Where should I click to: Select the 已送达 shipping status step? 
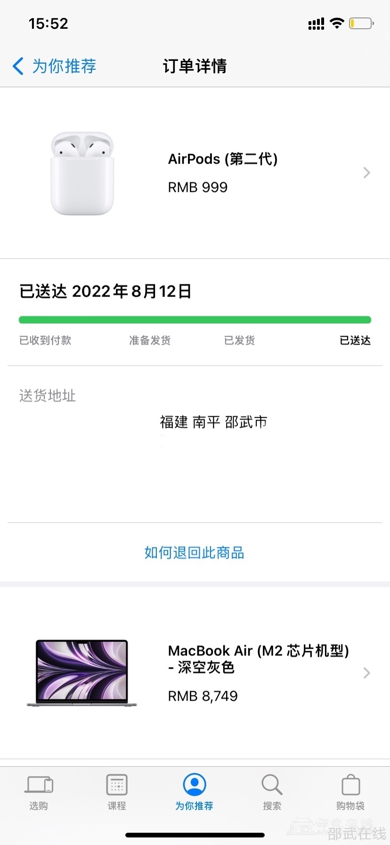coord(354,340)
